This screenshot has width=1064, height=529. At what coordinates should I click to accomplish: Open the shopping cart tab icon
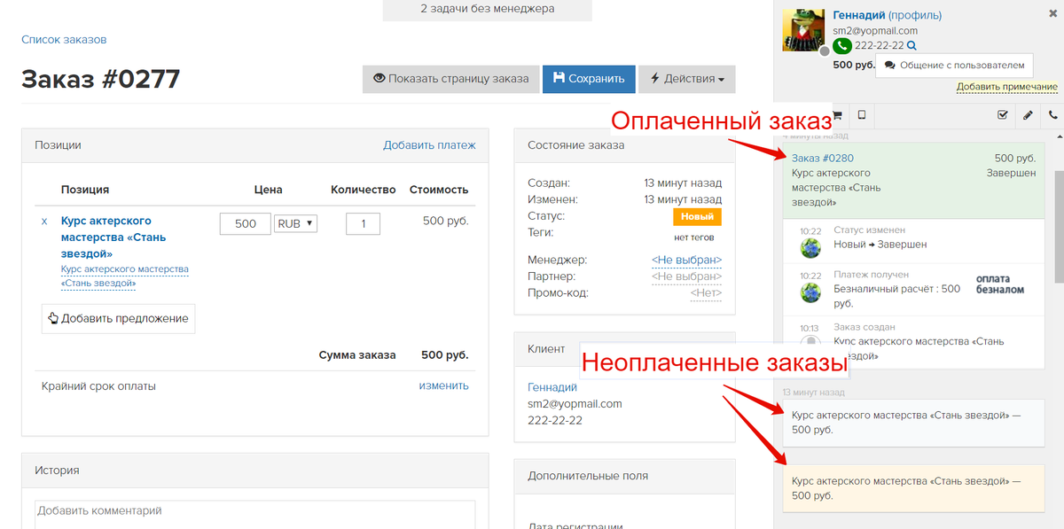coord(835,114)
